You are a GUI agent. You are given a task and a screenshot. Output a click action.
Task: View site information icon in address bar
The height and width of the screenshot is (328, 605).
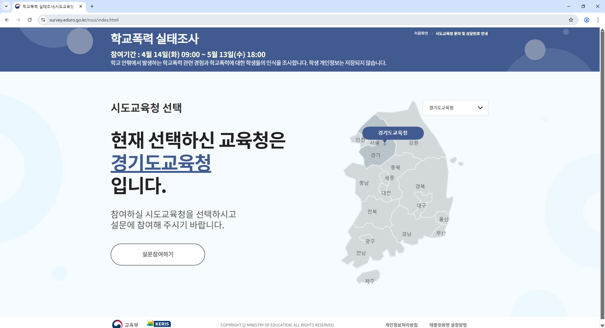(43, 20)
